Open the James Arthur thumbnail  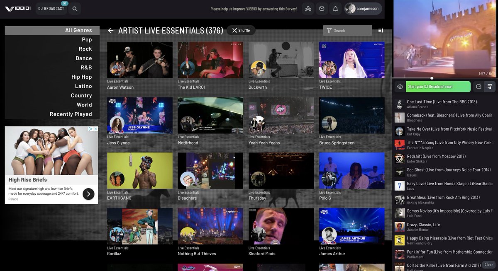(x=352, y=226)
